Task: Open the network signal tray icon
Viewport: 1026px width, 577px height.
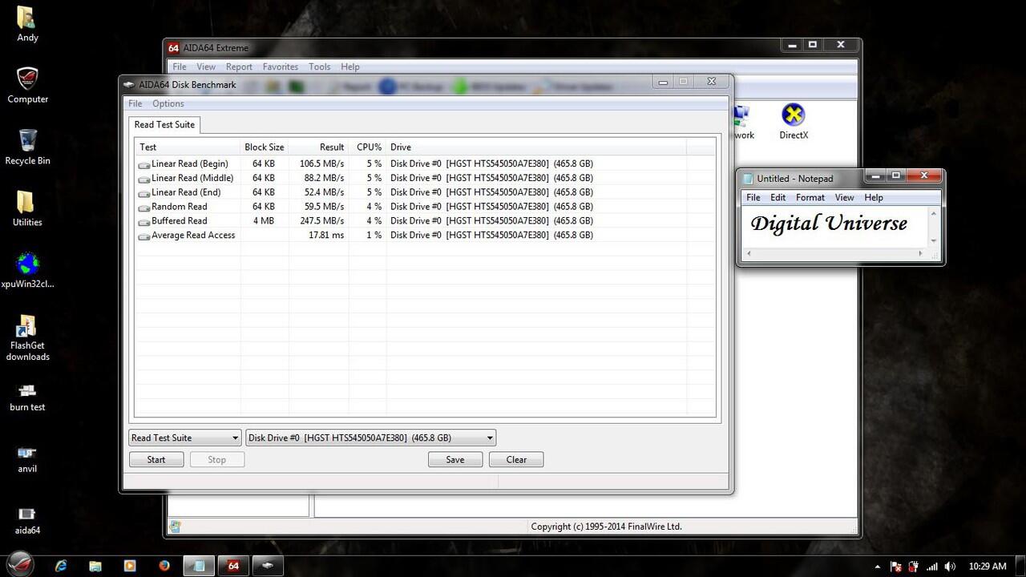Action: (x=932, y=567)
